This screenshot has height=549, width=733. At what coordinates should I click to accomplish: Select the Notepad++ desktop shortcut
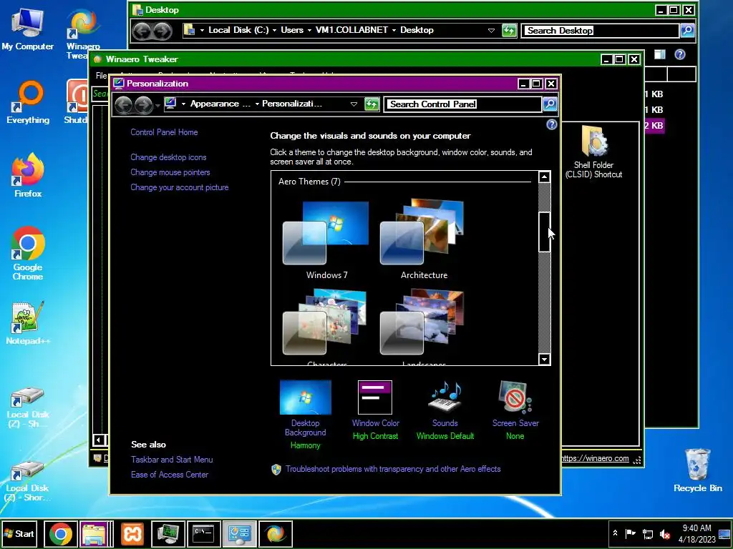pyautogui.click(x=28, y=323)
